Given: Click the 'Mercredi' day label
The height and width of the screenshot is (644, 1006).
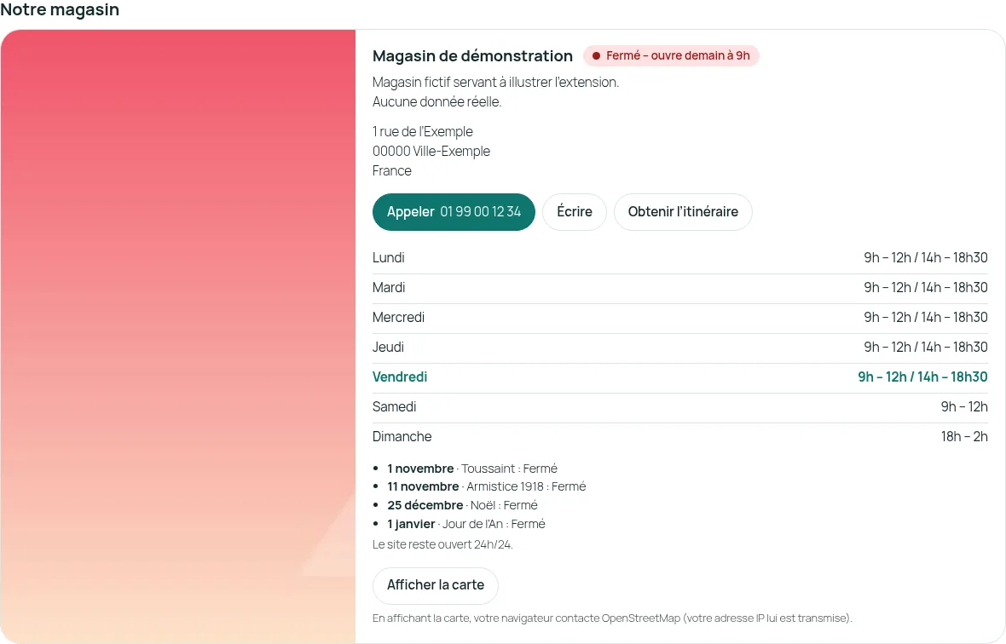Looking at the screenshot, I should (398, 317).
